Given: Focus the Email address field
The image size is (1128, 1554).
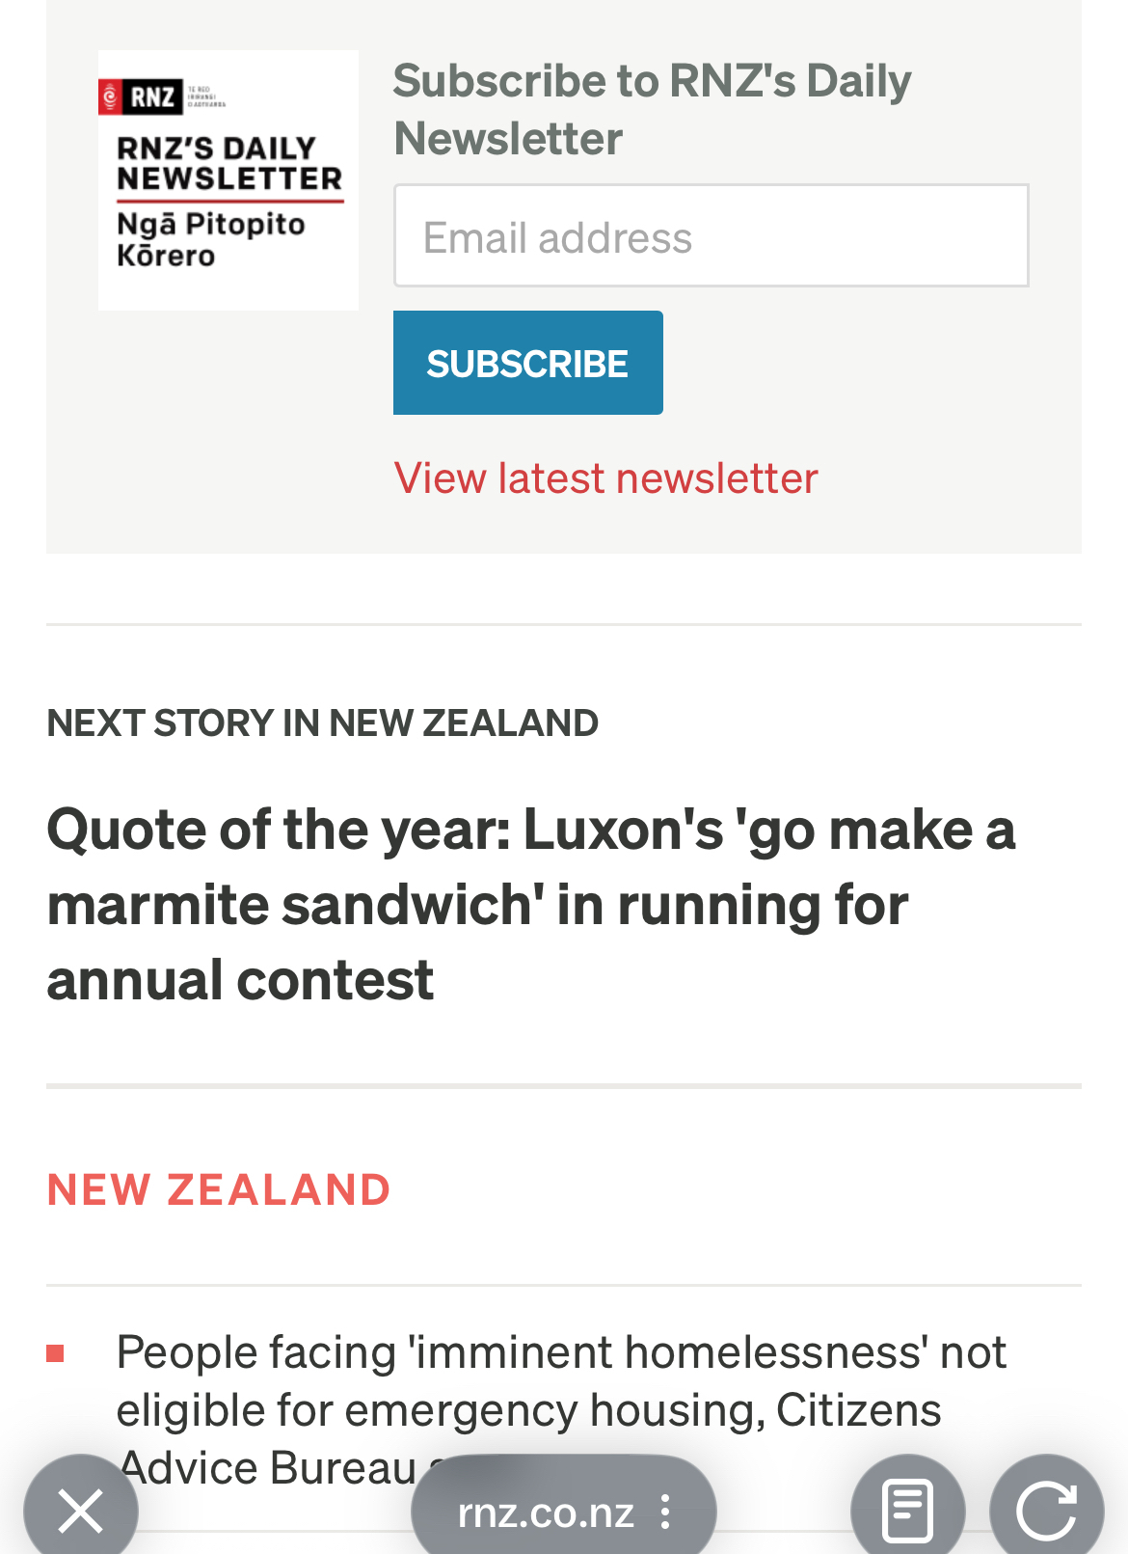Looking at the screenshot, I should pos(711,236).
